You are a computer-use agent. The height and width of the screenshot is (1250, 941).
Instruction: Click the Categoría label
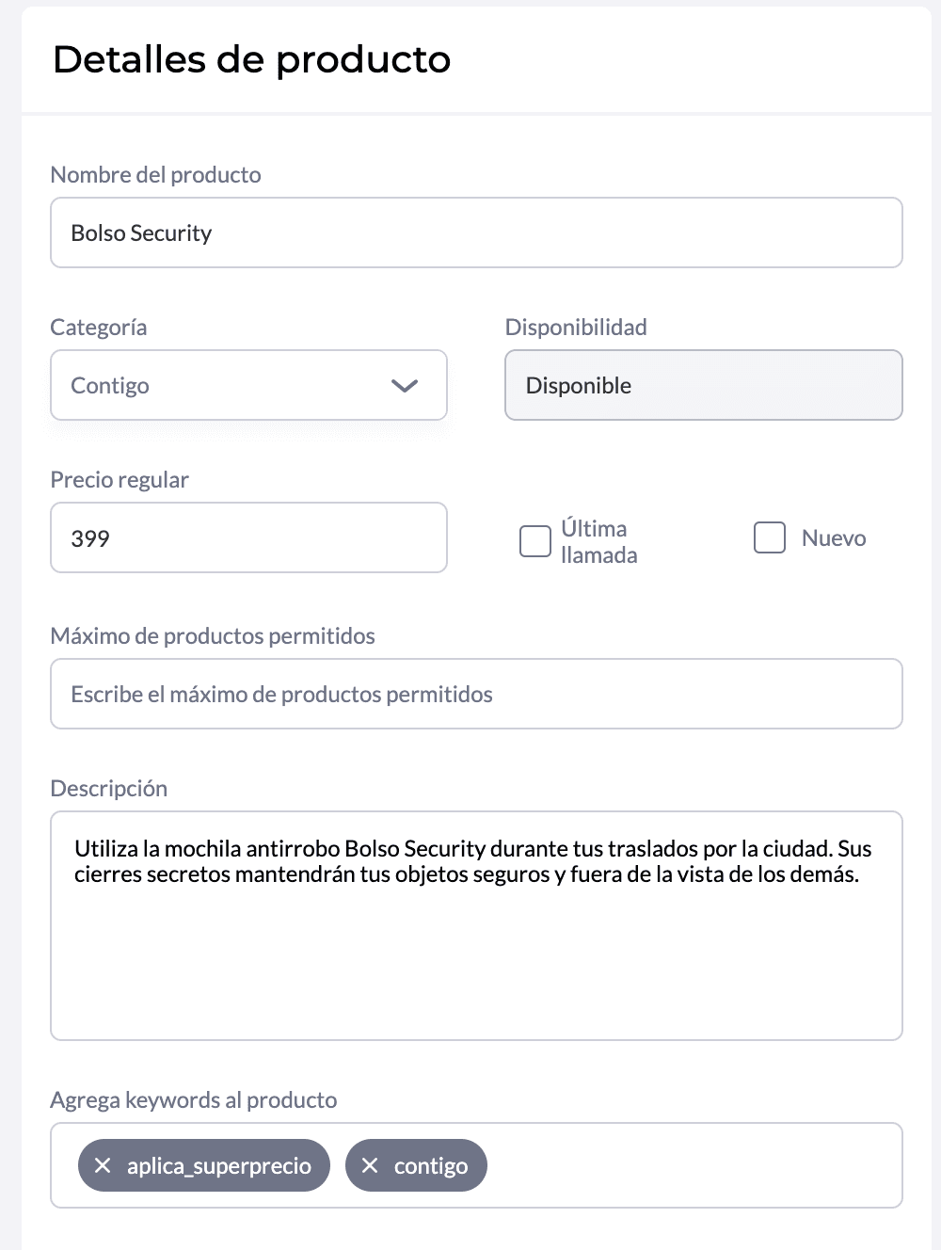[99, 327]
